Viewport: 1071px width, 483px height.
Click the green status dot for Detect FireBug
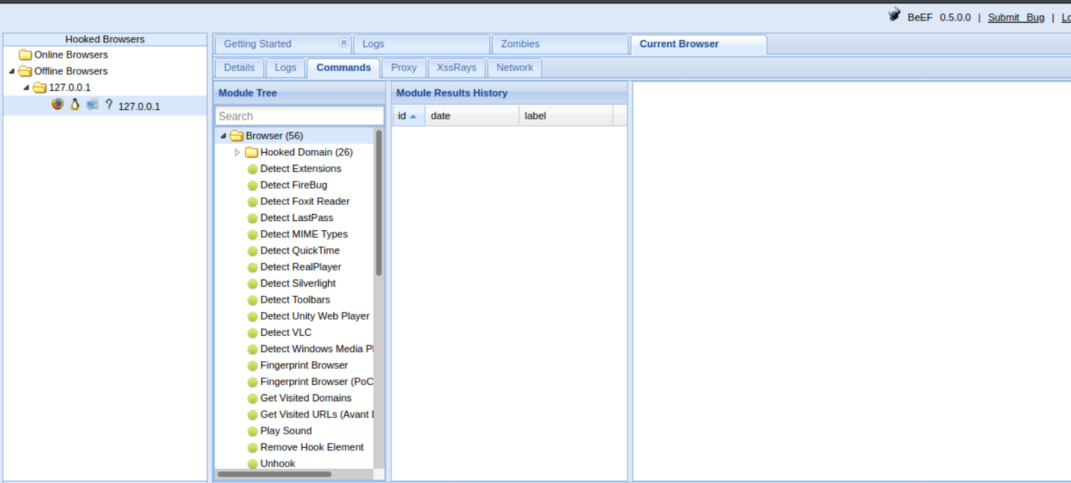(x=252, y=185)
